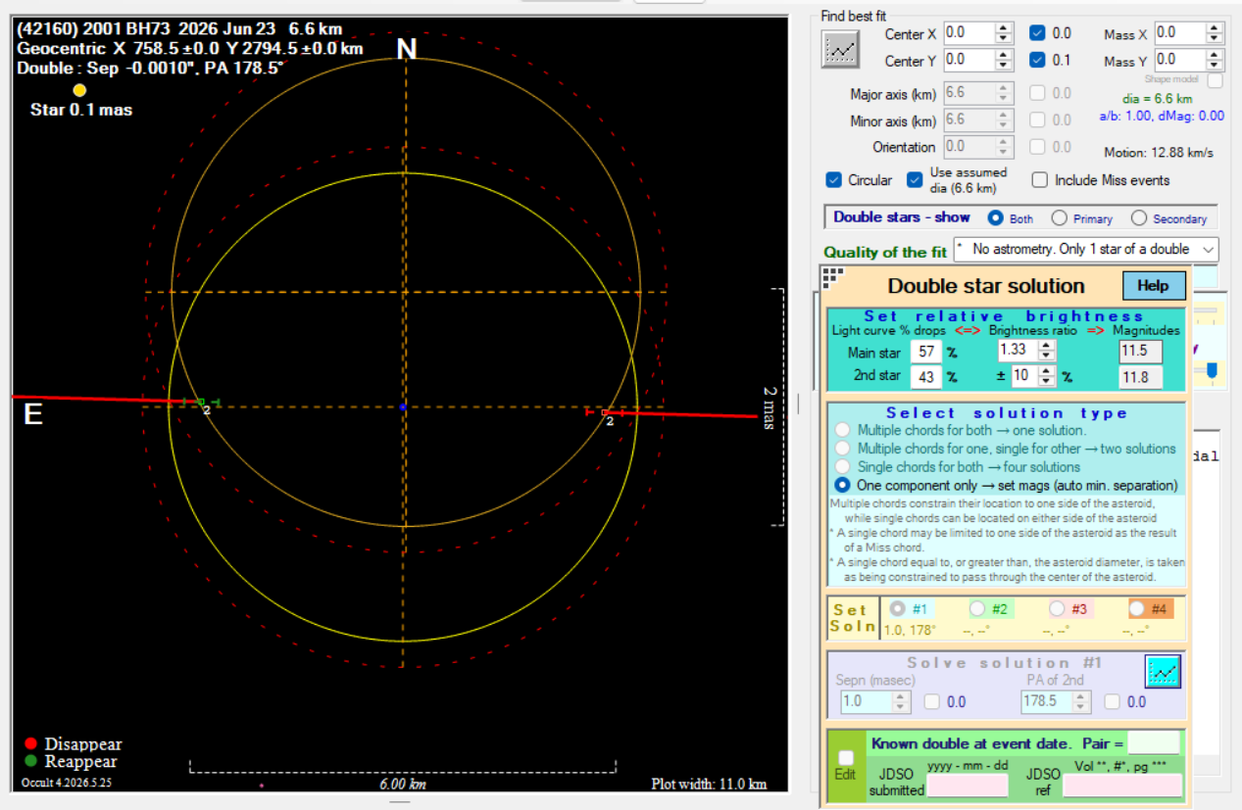Toggle the Center Y 0.1 checkbox
The height and width of the screenshot is (810, 1242).
coord(1037,60)
